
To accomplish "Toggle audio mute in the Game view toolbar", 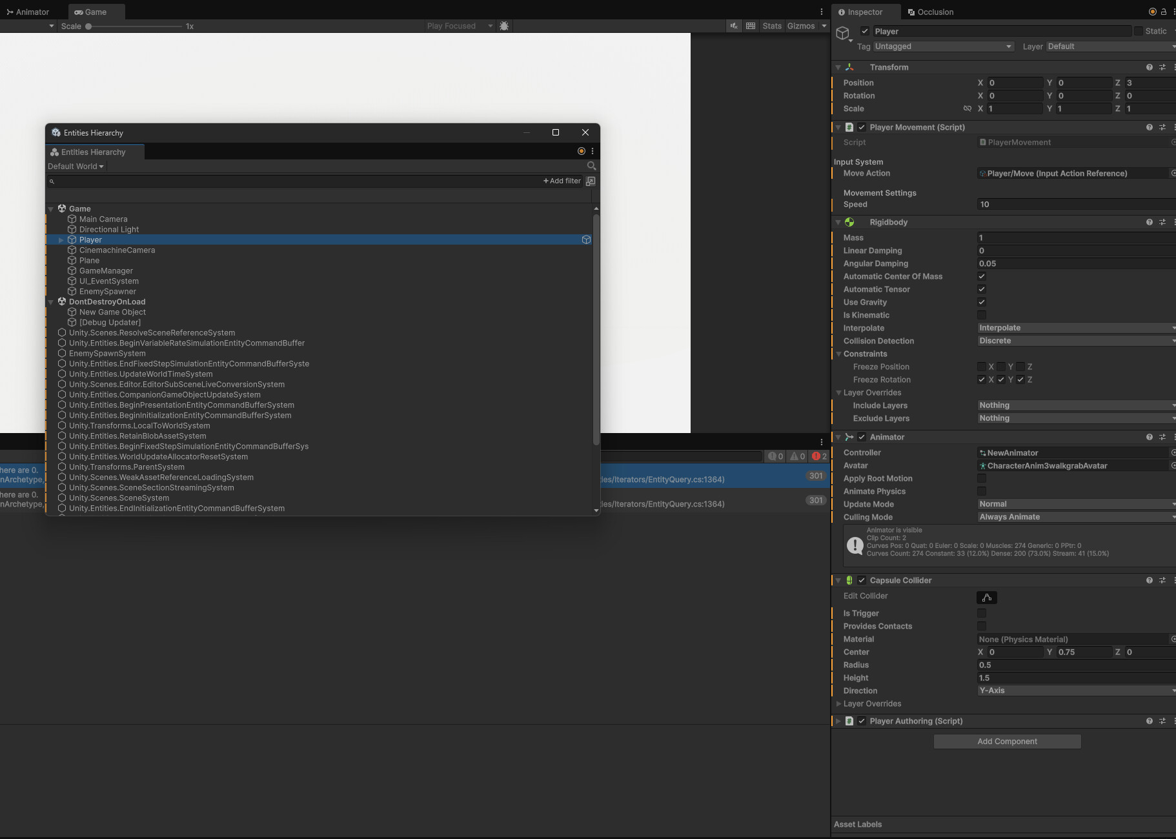I will pos(733,26).
